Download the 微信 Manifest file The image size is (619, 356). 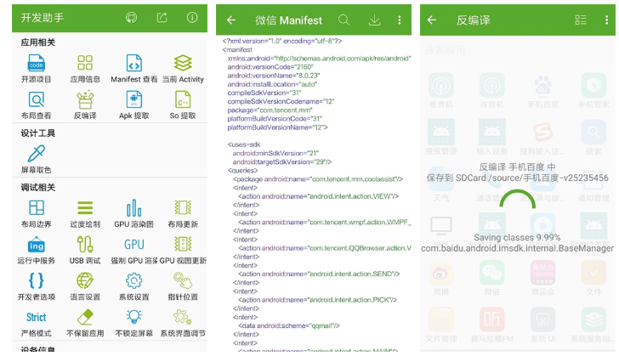374,20
